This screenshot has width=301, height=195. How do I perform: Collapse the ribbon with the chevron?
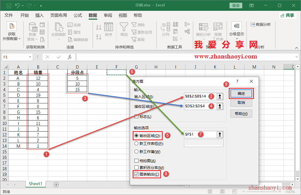coord(297,48)
